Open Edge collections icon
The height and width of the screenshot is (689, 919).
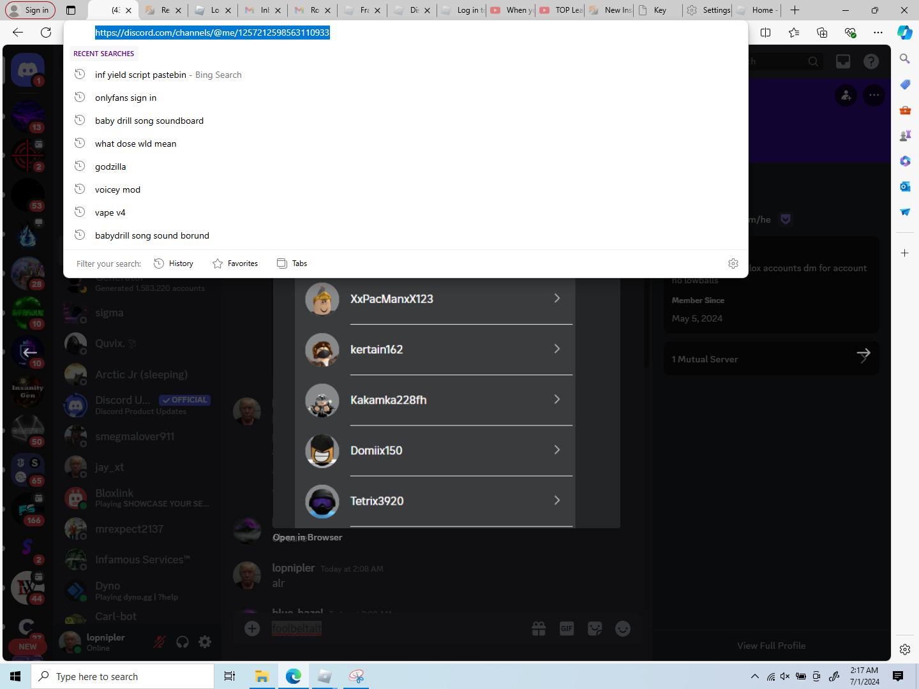[822, 33]
